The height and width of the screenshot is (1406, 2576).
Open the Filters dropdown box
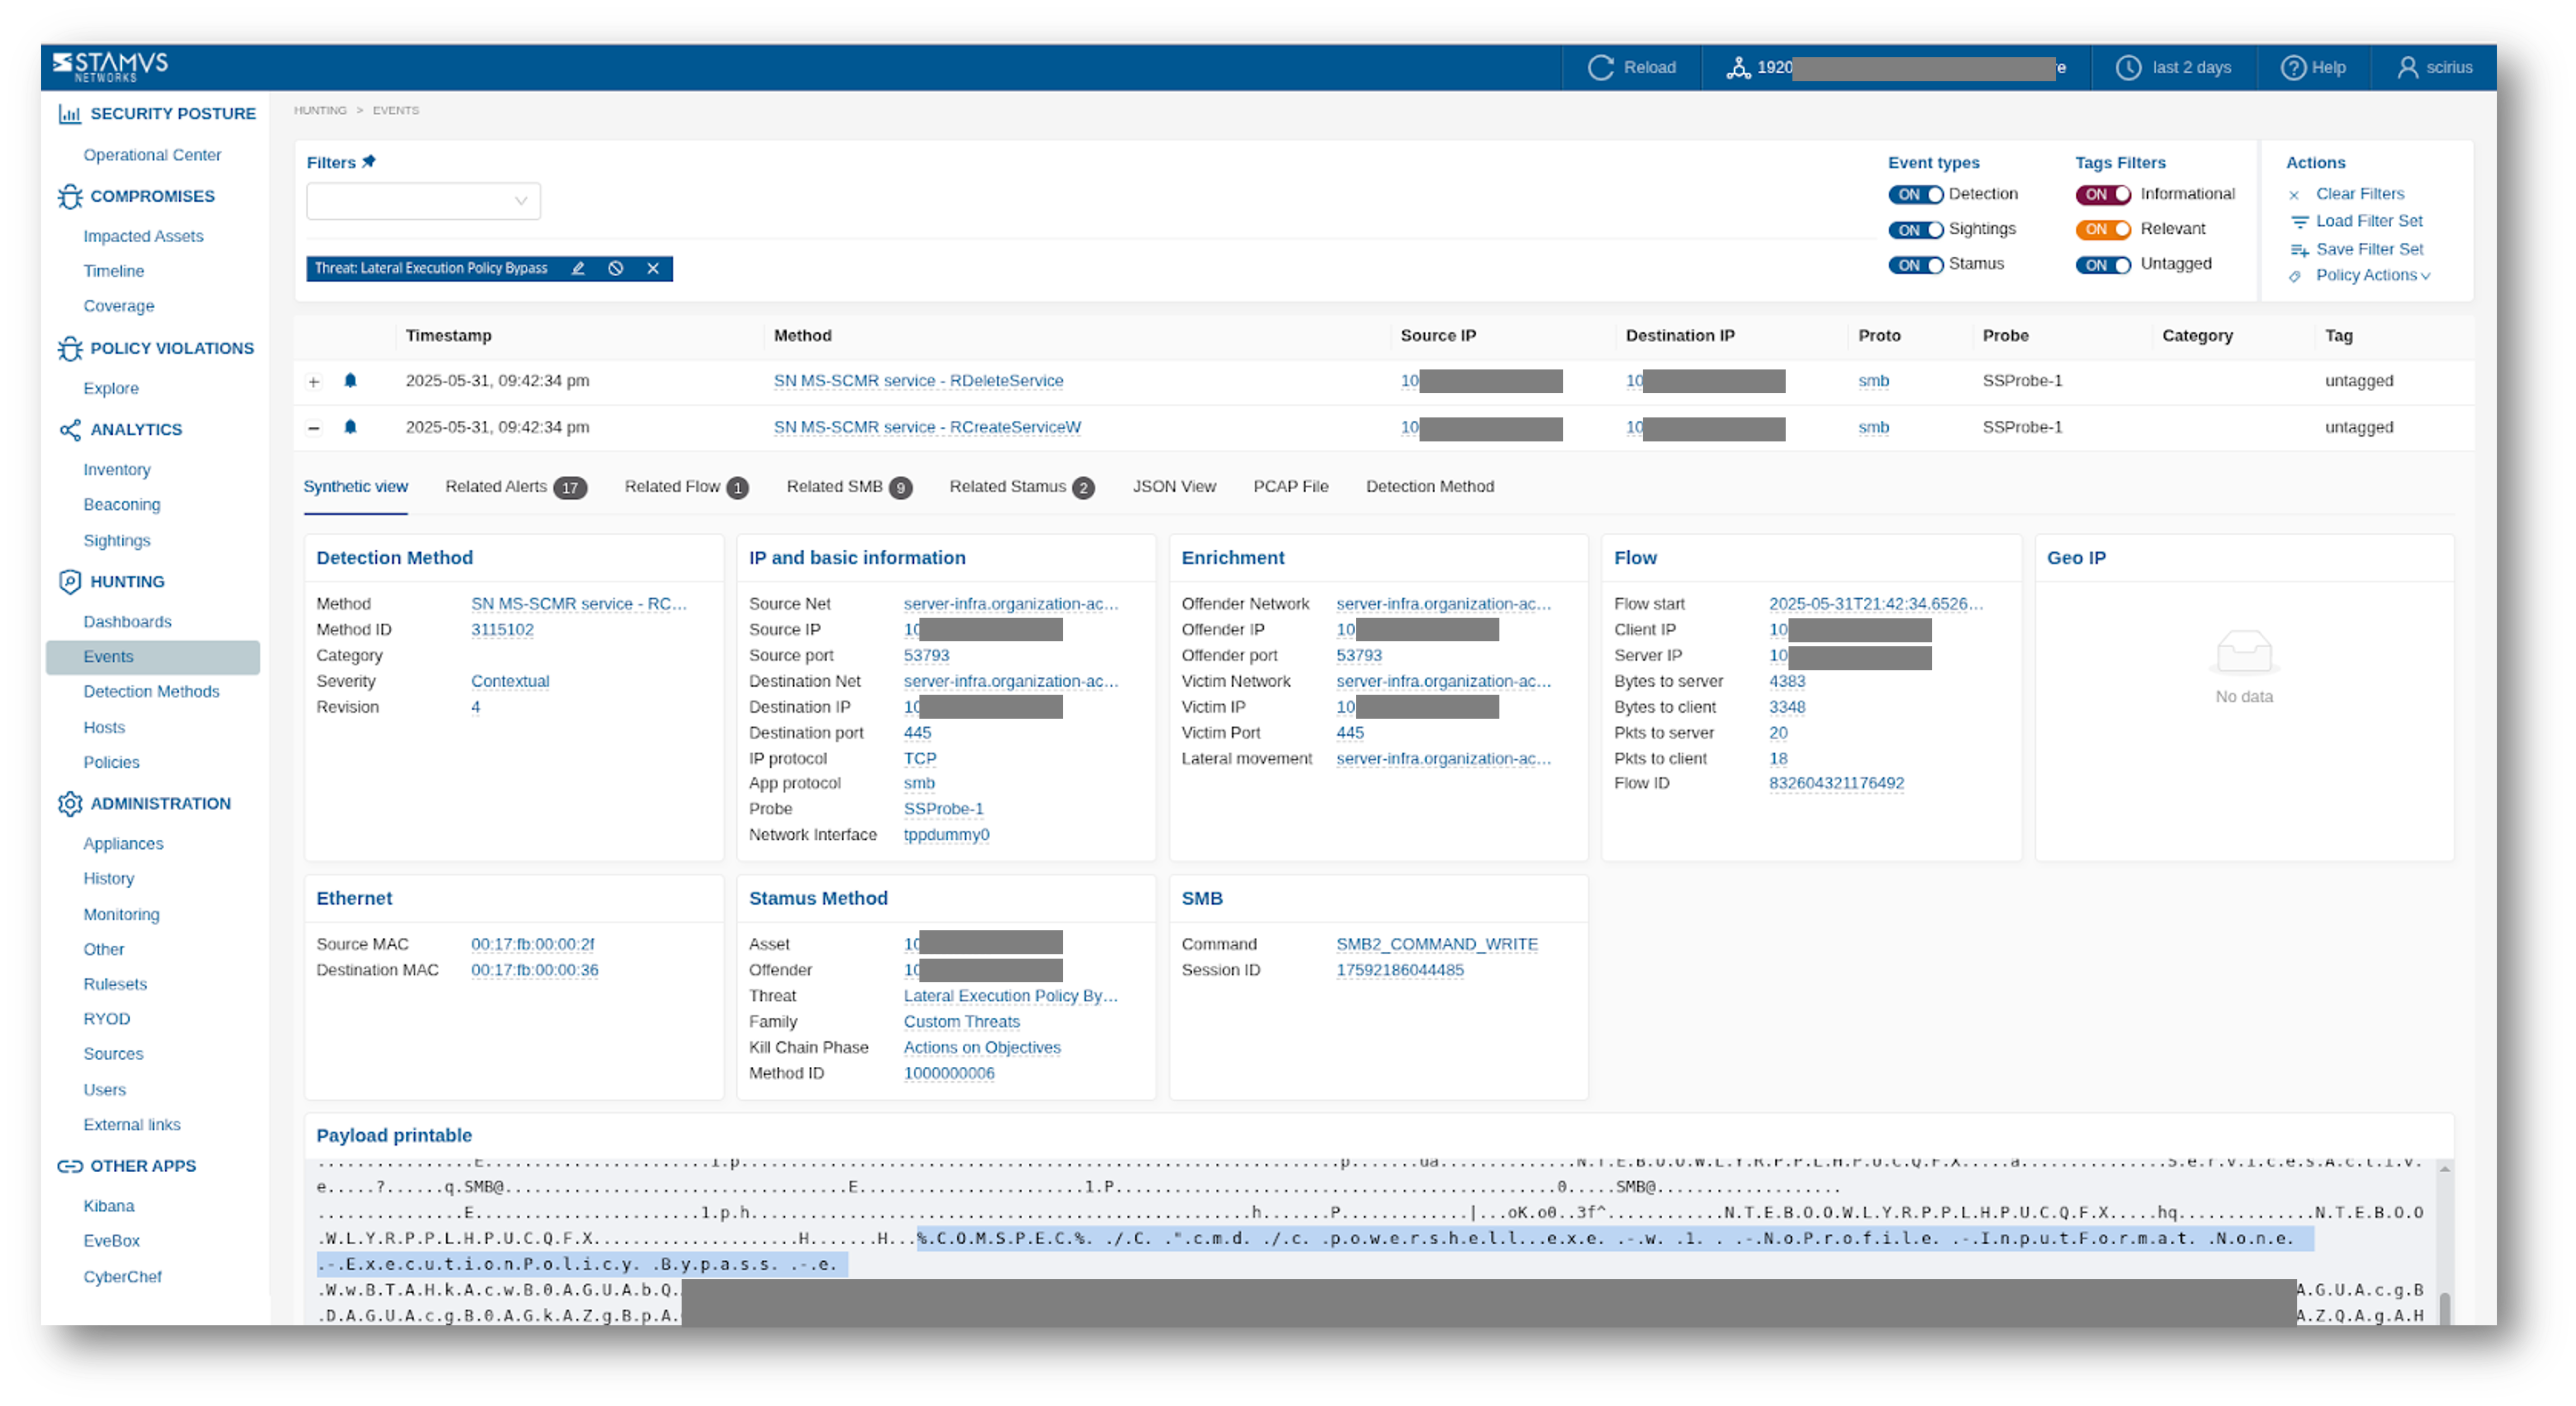tap(423, 201)
